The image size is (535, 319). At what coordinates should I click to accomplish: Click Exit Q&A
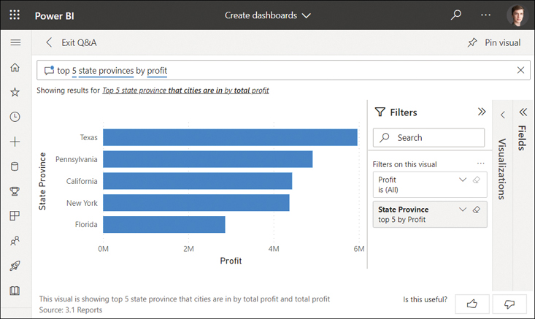(x=71, y=42)
